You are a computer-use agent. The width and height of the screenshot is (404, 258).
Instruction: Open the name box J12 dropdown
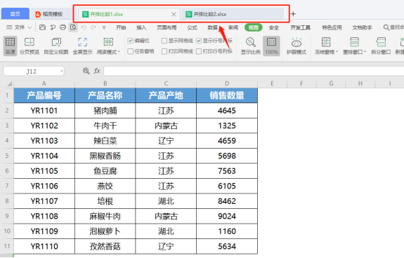tap(62, 72)
